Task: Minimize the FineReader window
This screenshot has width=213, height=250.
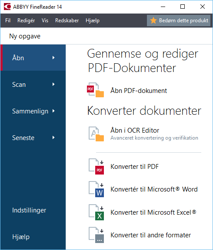Action: [x=163, y=7]
